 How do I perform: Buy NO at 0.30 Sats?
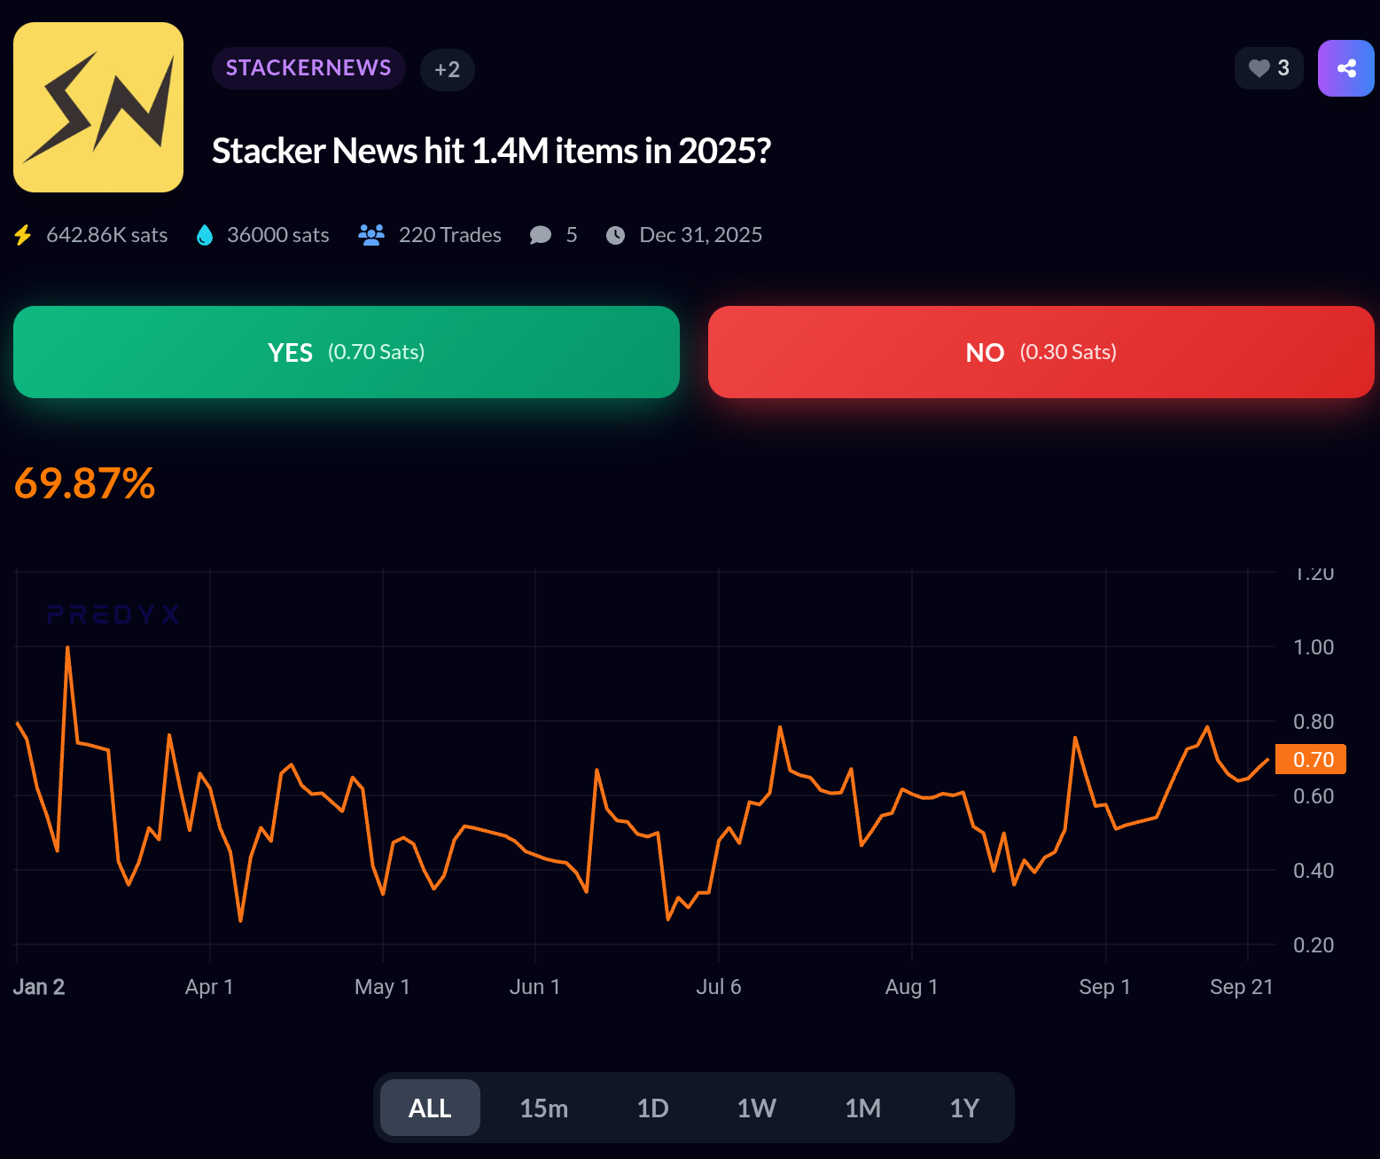click(1041, 352)
